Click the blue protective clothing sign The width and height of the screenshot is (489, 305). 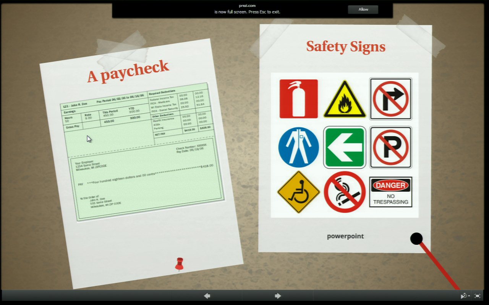click(298, 147)
